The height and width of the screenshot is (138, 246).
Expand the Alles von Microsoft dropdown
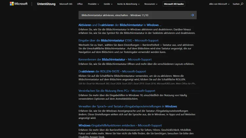219,4
